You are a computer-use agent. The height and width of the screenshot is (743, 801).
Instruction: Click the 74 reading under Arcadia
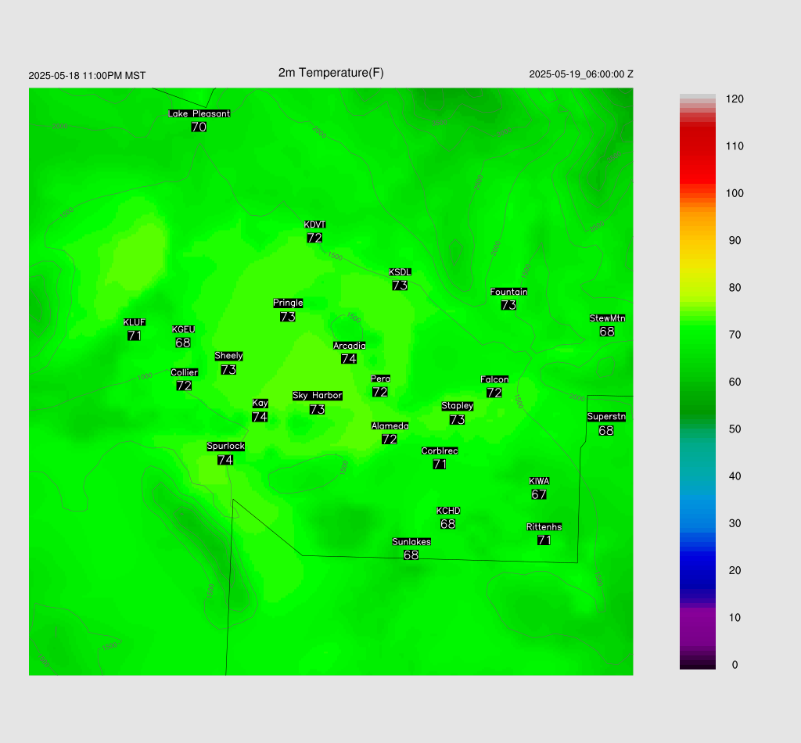pyautogui.click(x=349, y=358)
